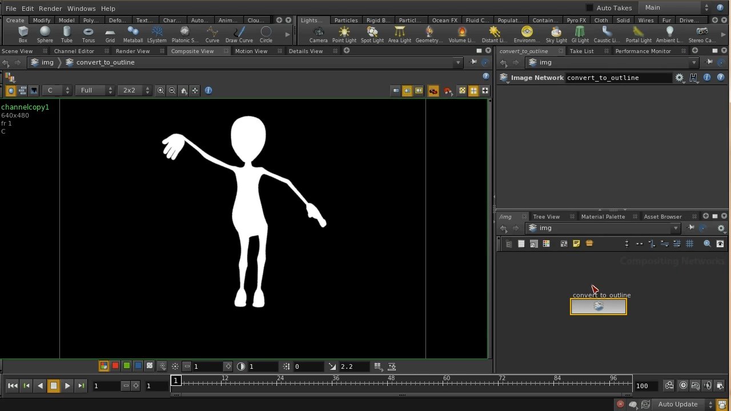The height and width of the screenshot is (411, 731).
Task: Toggle the red channel display button
Action: [x=115, y=366]
